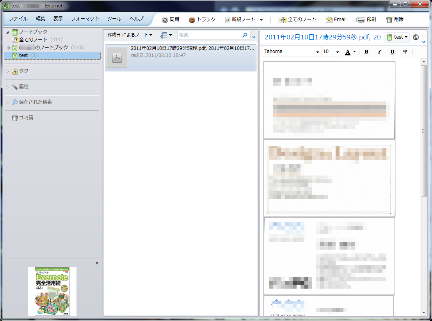Open the ファイル menu
This screenshot has width=432, height=321.
coord(18,18)
